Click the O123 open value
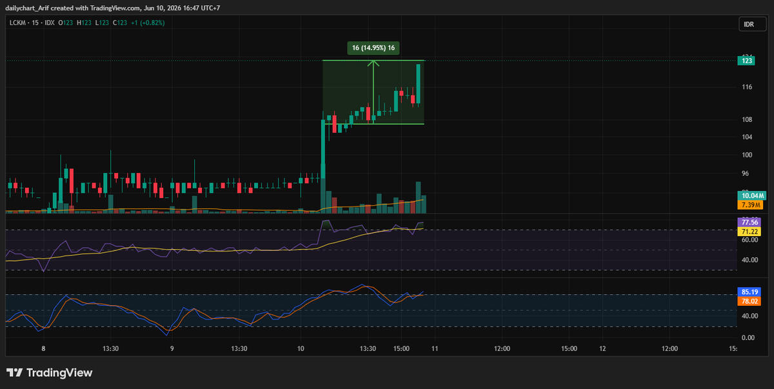The image size is (774, 389). pos(65,23)
